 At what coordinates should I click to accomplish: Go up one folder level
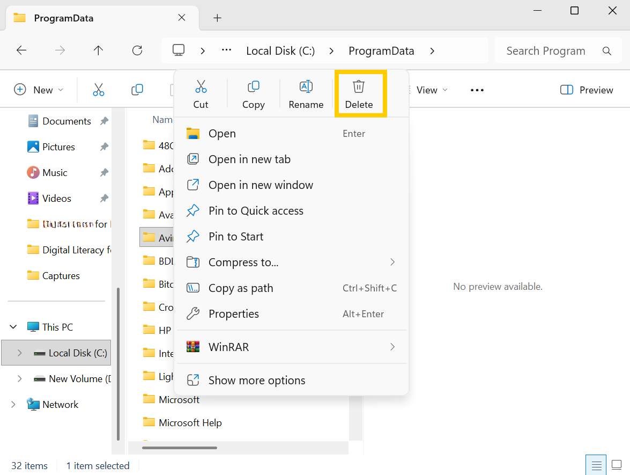pos(99,50)
